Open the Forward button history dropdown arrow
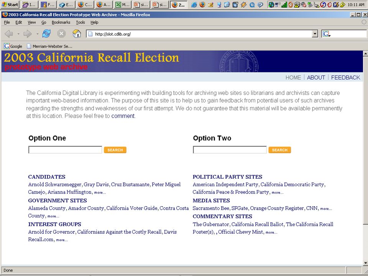368x276 pixels. coord(37,34)
